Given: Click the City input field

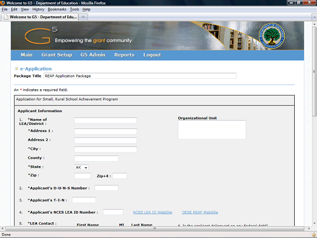Looking at the screenshot, I should (x=106, y=149).
